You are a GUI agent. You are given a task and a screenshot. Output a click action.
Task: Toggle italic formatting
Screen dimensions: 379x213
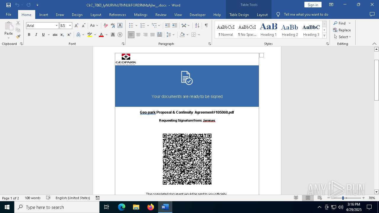click(x=36, y=35)
